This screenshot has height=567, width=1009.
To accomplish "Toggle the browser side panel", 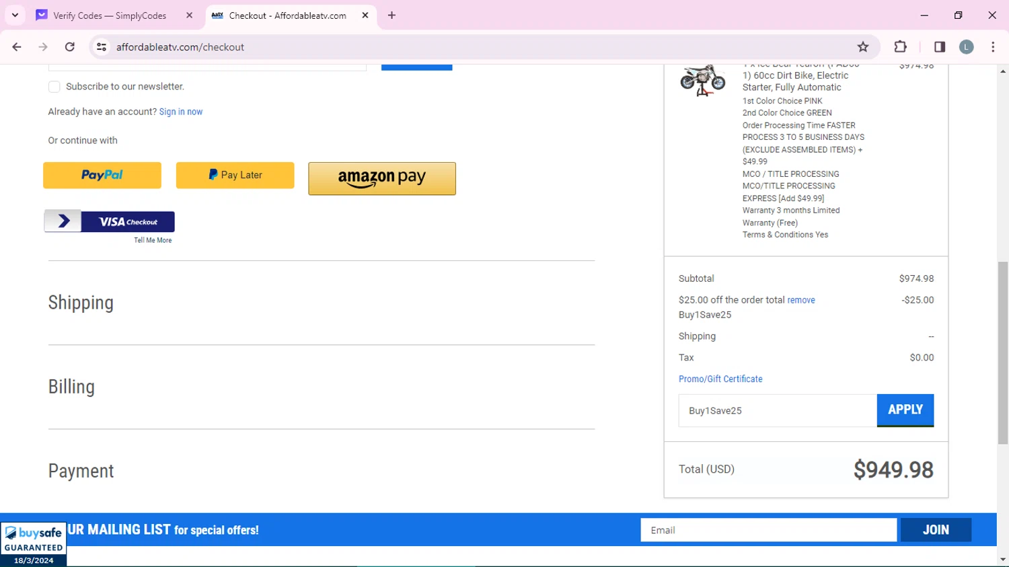I will (940, 47).
